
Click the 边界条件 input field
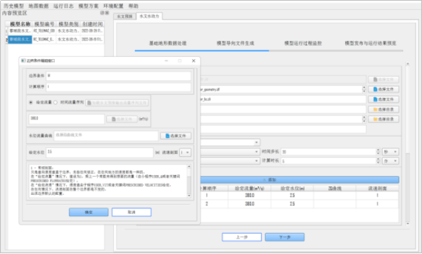[118, 76]
